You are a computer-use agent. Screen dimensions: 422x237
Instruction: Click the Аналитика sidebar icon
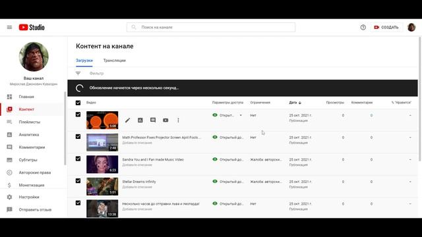[x=9, y=134]
